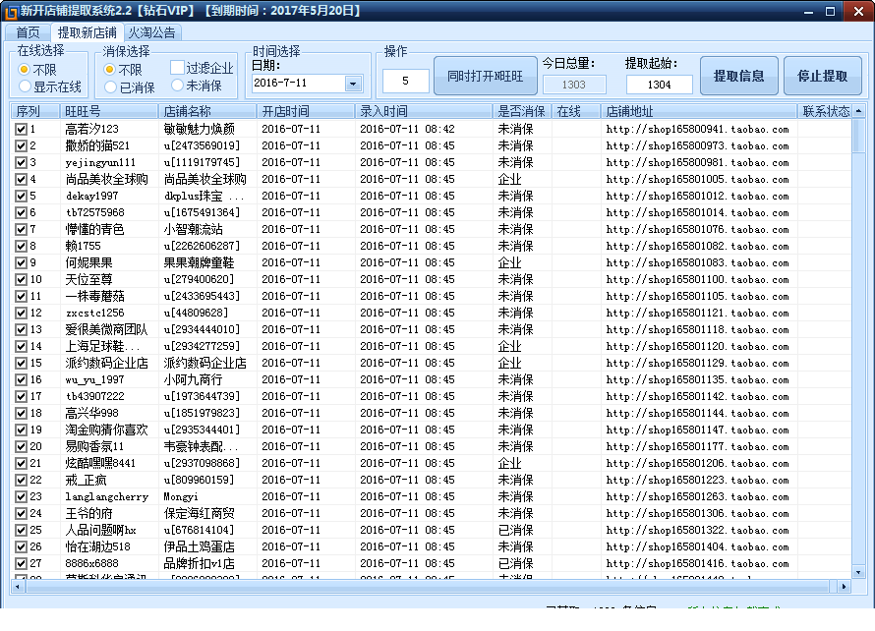
Task: Open the 火淘公告 tab
Action: click(x=151, y=32)
